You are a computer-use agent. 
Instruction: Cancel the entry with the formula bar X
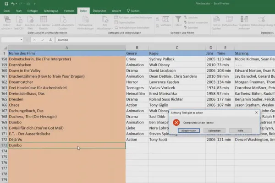[34, 40]
